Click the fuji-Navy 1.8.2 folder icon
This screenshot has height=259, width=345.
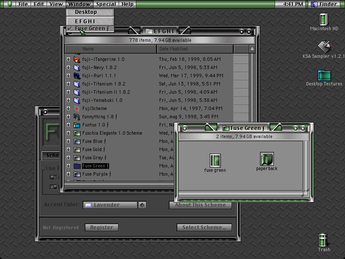[77, 67]
